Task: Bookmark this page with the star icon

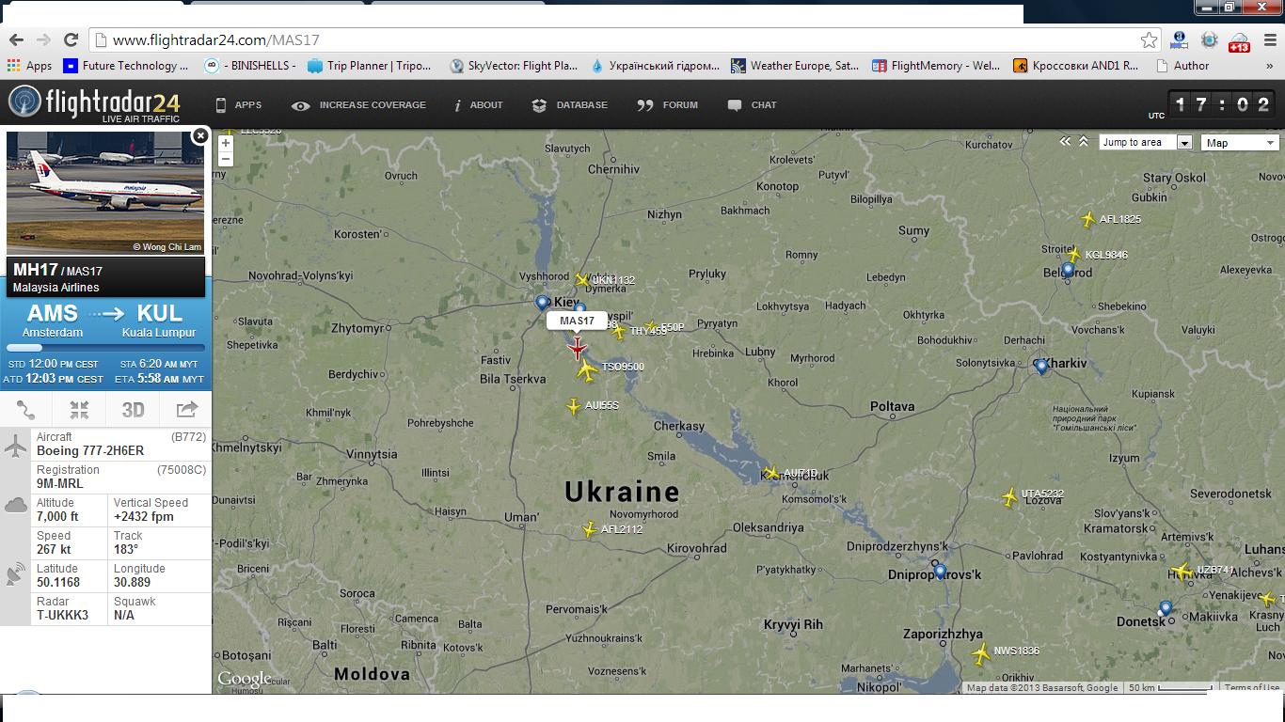Action: click(1149, 40)
